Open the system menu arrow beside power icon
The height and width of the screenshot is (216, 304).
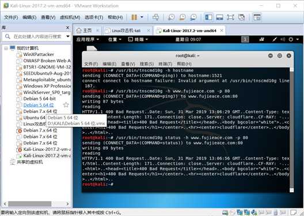pyautogui.click(x=298, y=40)
